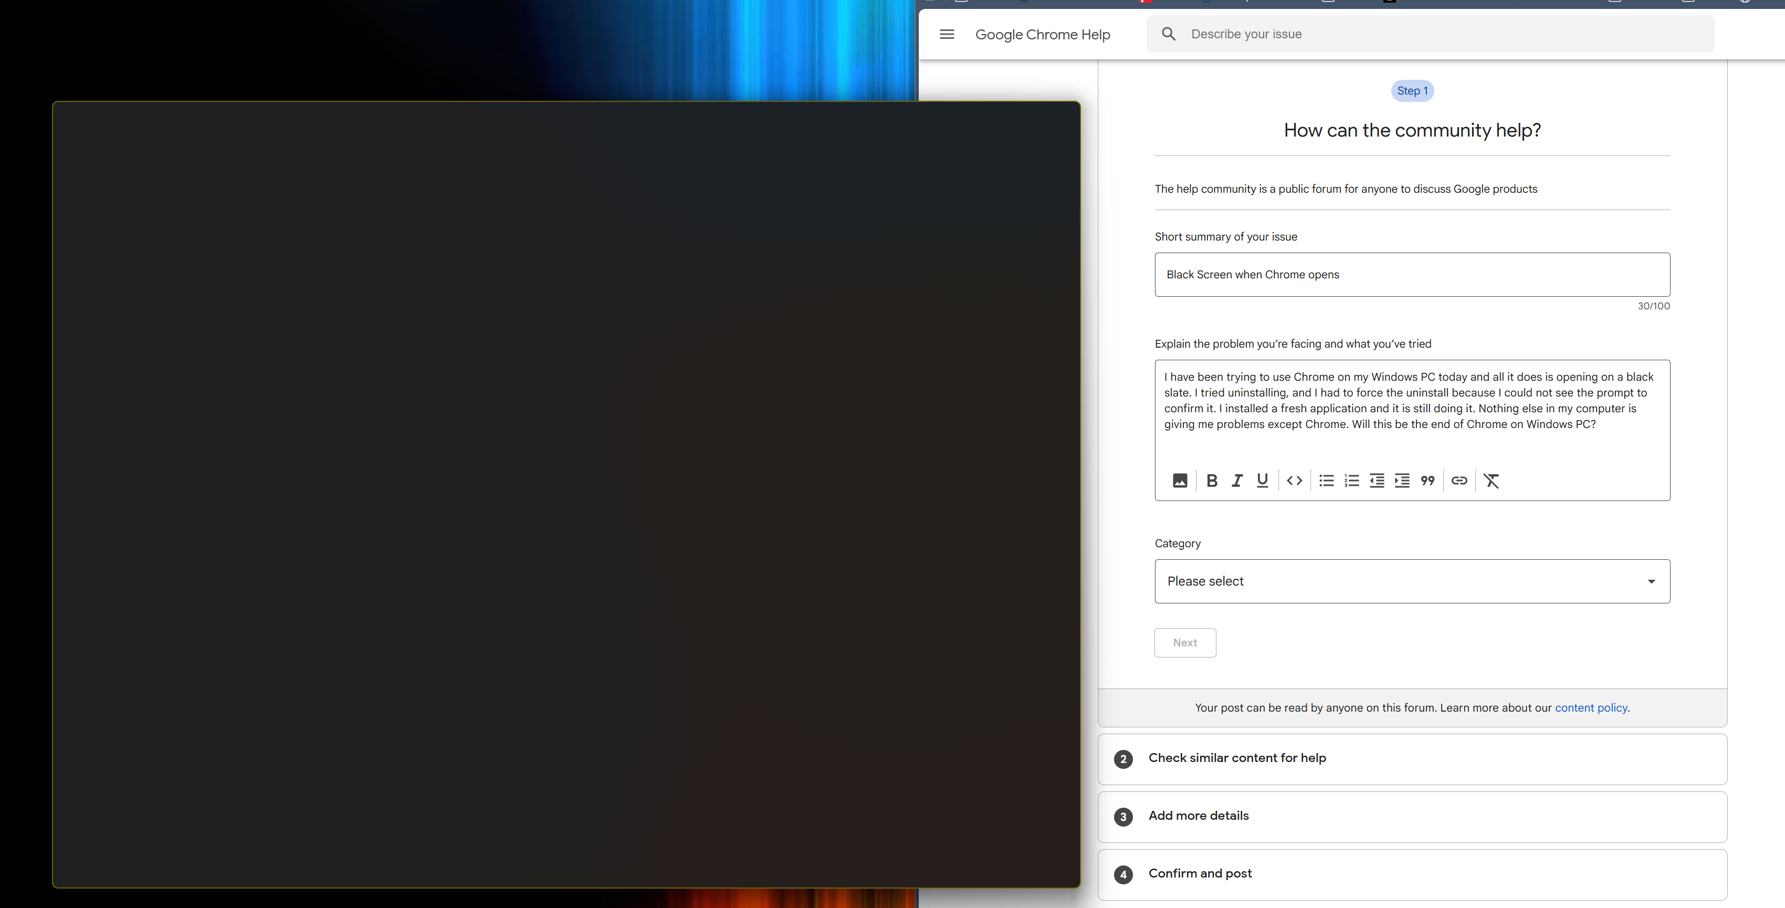Screen dimensions: 1785x908
Task: Click the insert image icon
Action: pos(1179,481)
